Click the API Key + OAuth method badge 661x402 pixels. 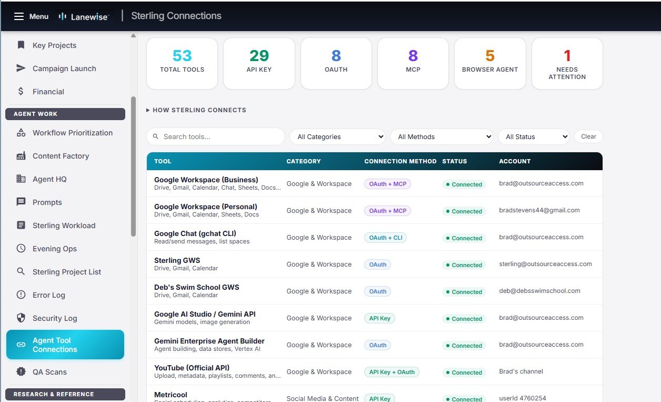[392, 372]
